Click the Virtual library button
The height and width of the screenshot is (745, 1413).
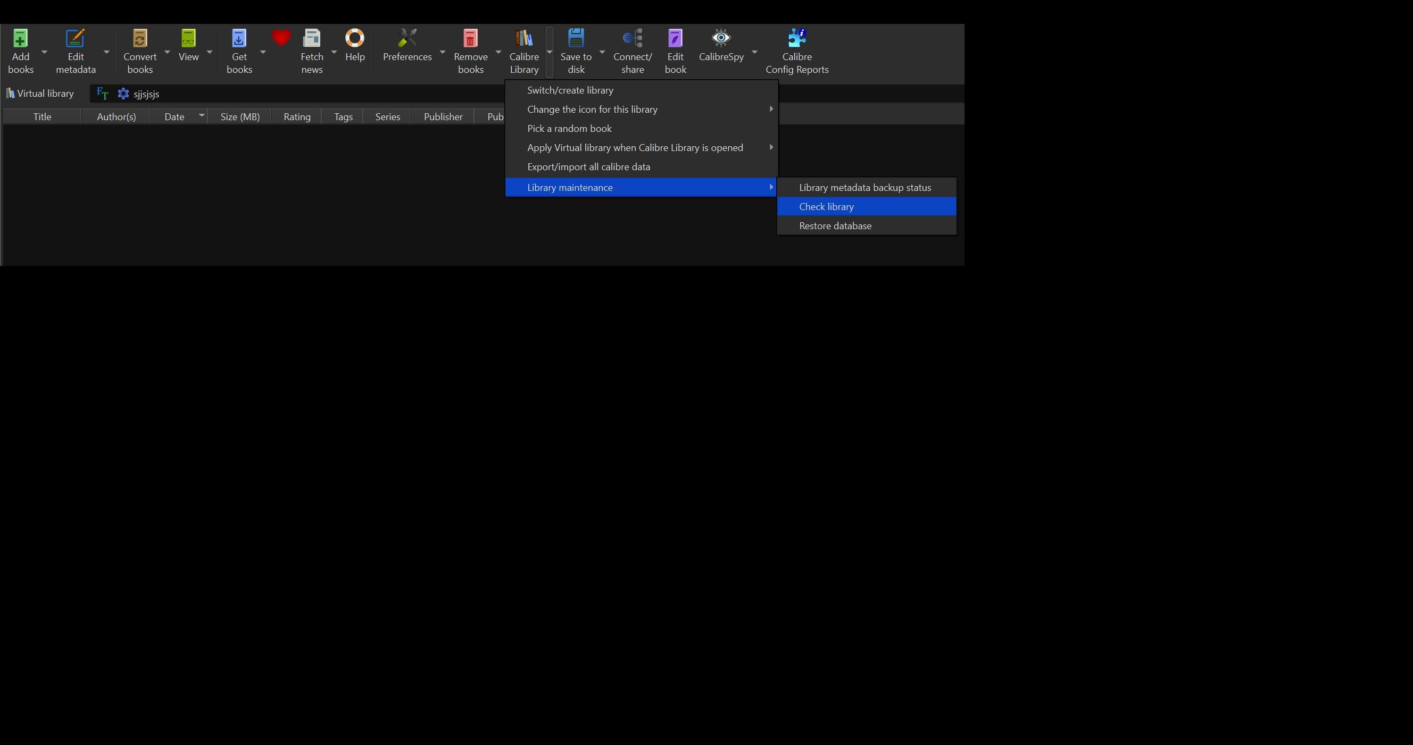click(40, 94)
